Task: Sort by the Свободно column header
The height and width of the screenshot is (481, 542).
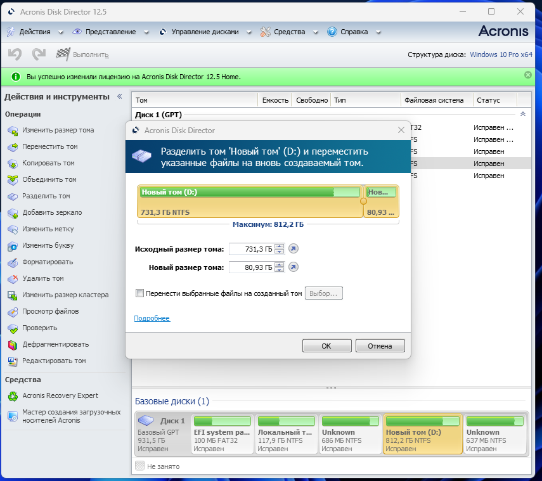Action: point(311,100)
